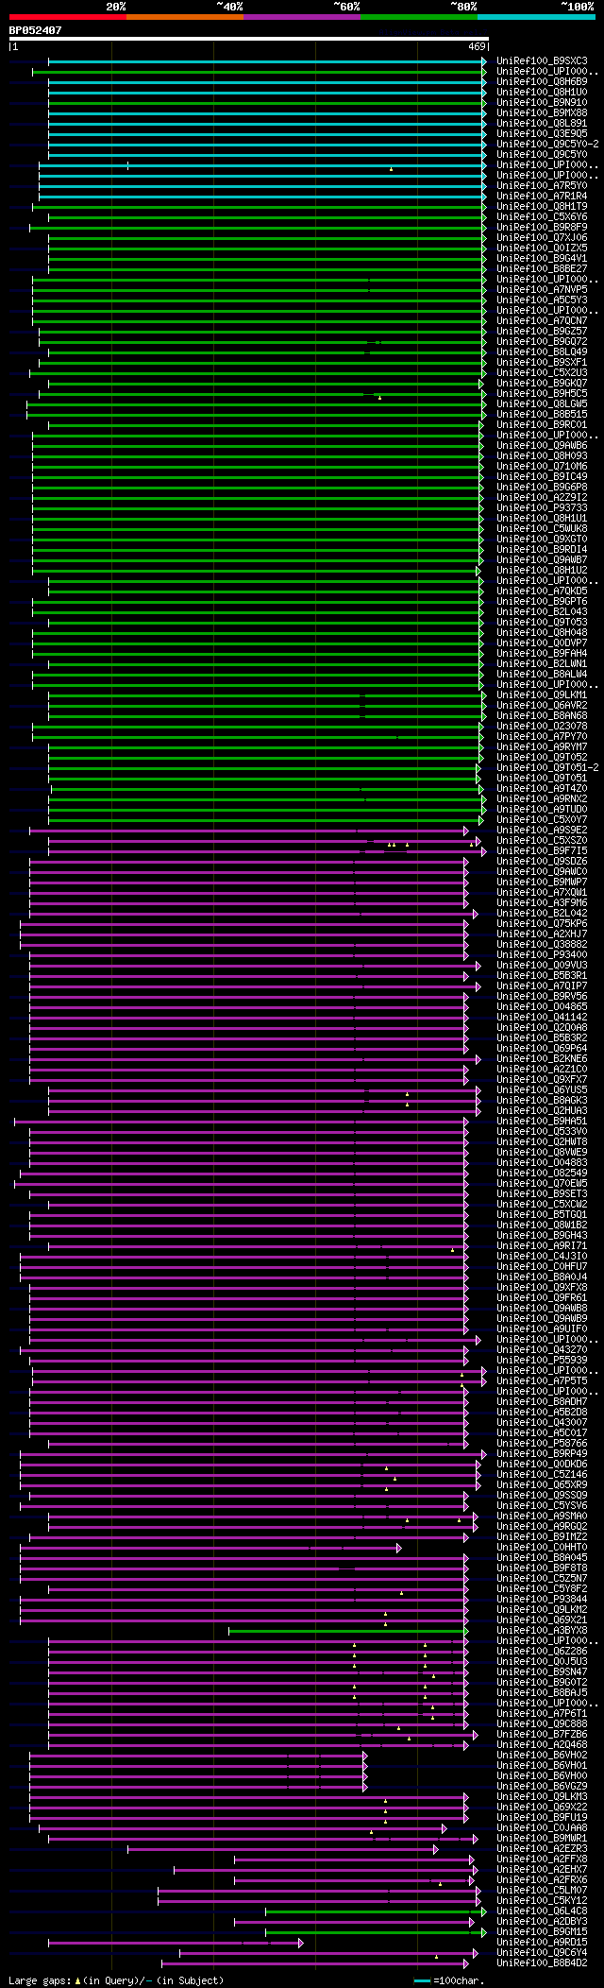
Task: Select label UniRef100_B9SXF1
Action: pyautogui.click(x=542, y=363)
